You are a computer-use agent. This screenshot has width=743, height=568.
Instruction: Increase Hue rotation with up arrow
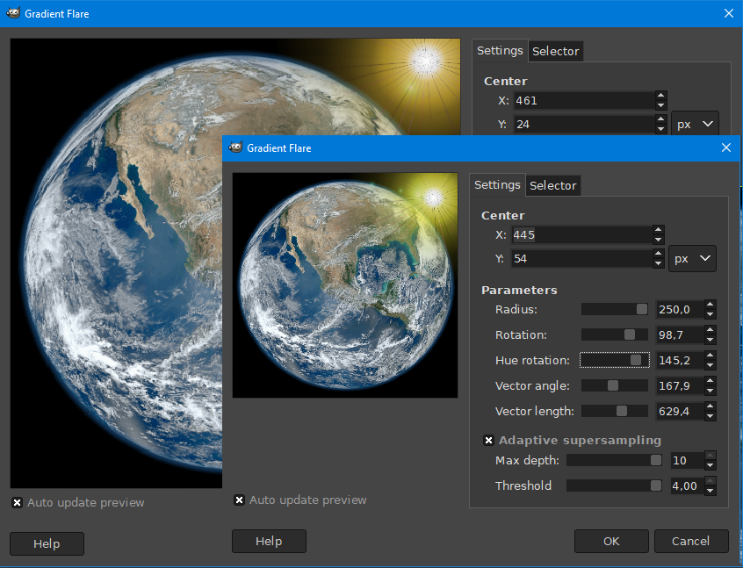[x=710, y=356]
